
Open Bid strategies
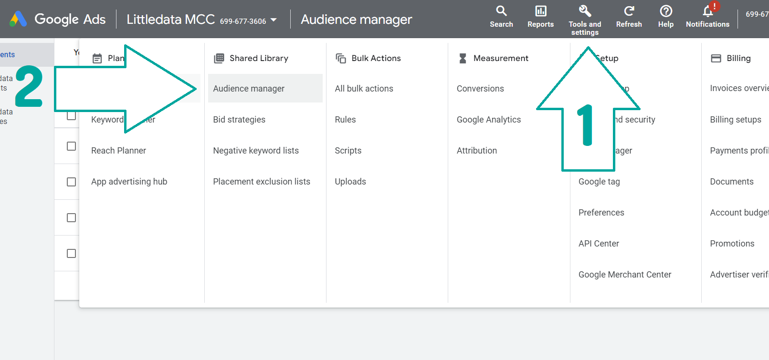(239, 120)
